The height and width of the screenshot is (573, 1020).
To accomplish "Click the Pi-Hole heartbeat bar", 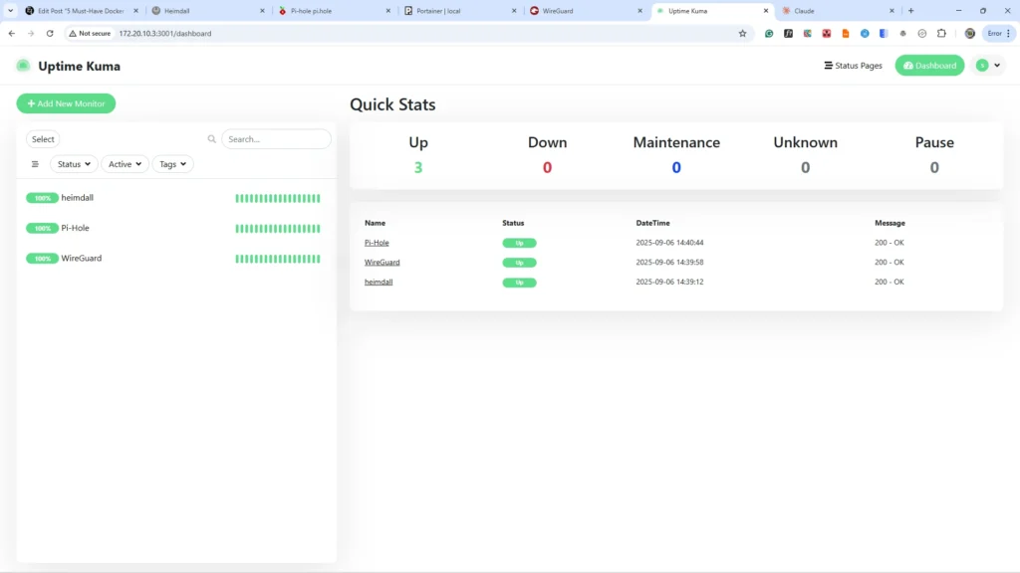I will point(278,229).
